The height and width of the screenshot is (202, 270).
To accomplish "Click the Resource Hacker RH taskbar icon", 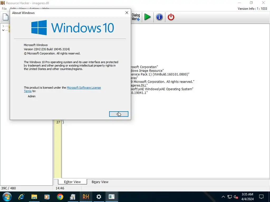I will click(x=86, y=197).
